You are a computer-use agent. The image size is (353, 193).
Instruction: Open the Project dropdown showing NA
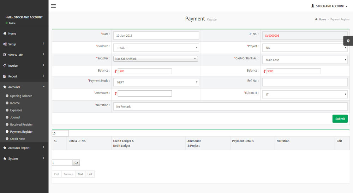[305, 48]
